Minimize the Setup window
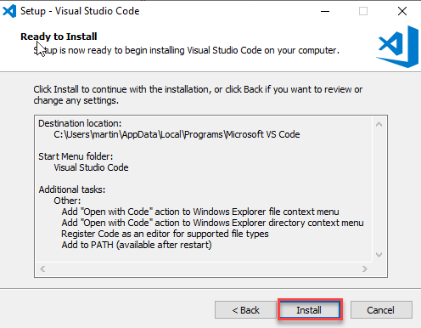The image size is (421, 328). [325, 11]
